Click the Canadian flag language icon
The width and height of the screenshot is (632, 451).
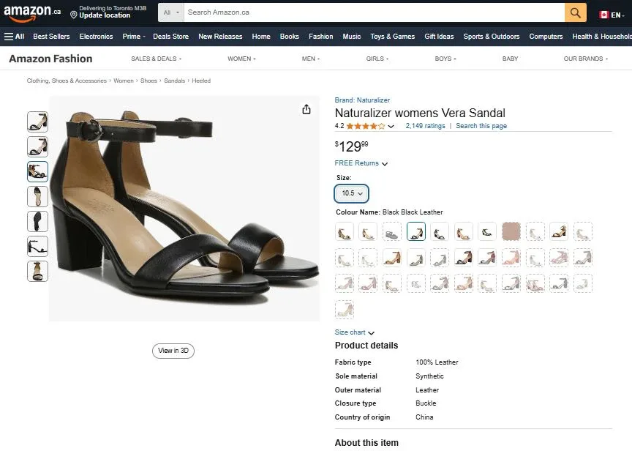pos(604,15)
